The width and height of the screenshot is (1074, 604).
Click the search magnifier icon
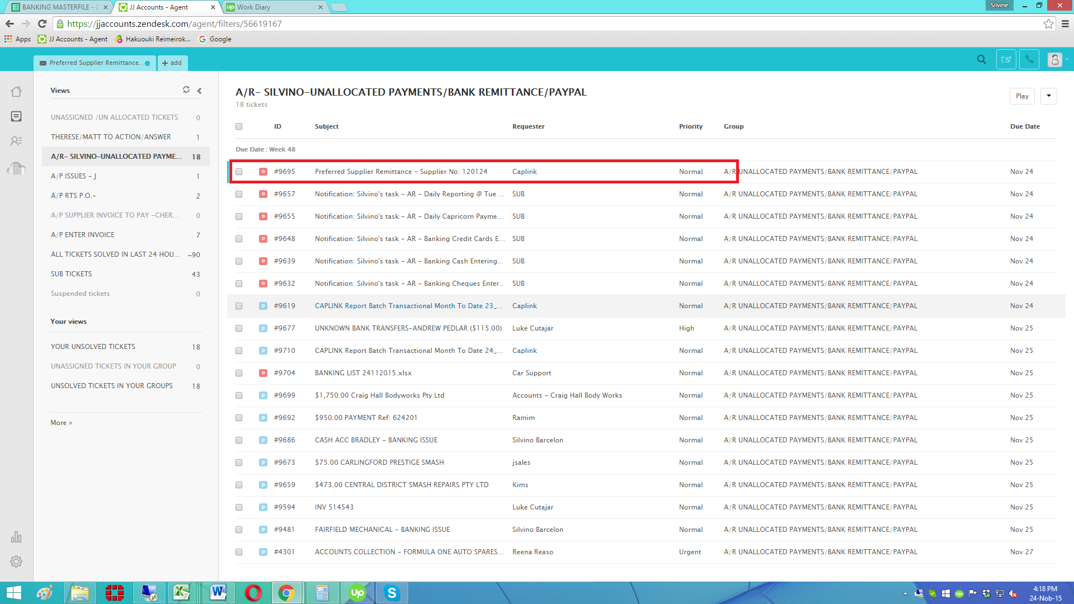coord(981,59)
